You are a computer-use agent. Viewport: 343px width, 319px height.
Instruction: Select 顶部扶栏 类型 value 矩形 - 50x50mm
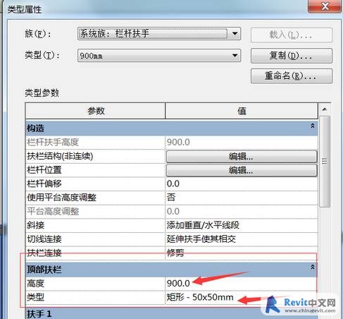point(242,297)
